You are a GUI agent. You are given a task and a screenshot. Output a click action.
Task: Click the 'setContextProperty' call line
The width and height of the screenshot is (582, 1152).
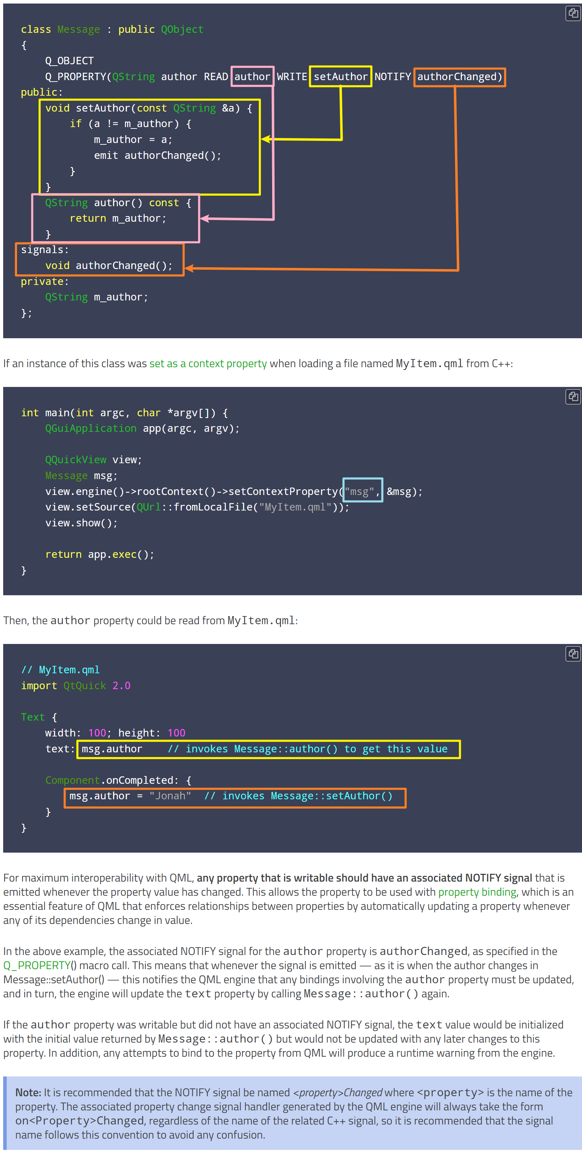(x=234, y=491)
